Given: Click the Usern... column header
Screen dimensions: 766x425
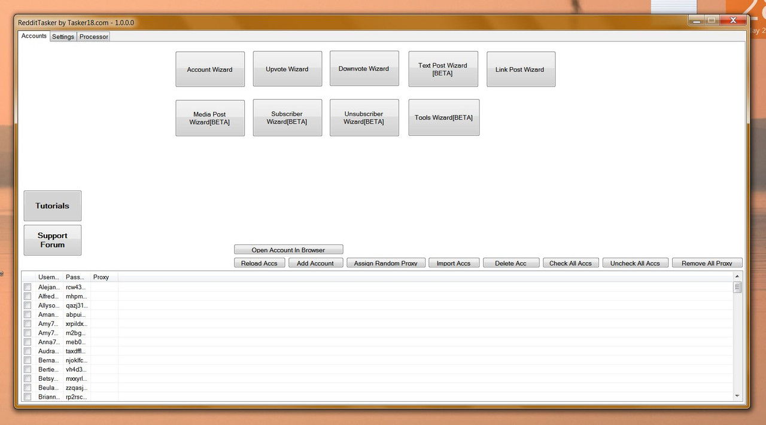Looking at the screenshot, I should click(49, 277).
